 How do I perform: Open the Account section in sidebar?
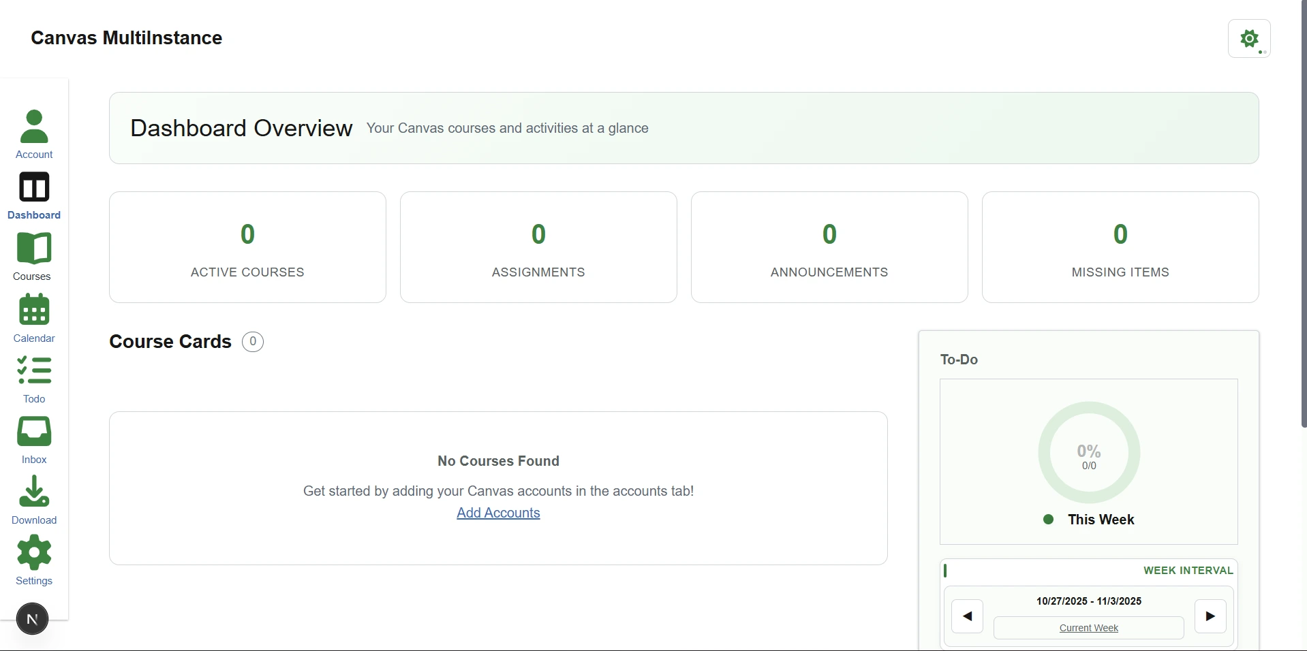tap(34, 134)
